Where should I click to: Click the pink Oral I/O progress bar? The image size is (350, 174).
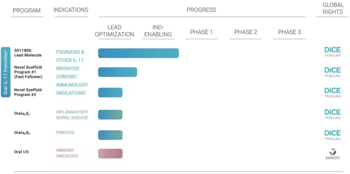coord(110,154)
